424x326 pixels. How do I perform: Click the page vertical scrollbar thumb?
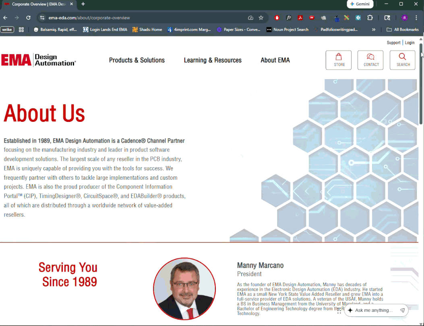[421, 84]
